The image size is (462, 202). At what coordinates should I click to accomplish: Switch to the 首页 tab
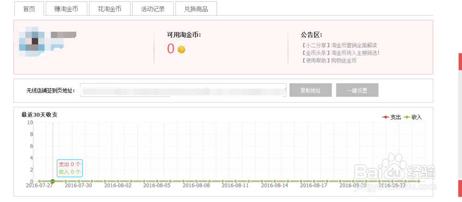29,9
